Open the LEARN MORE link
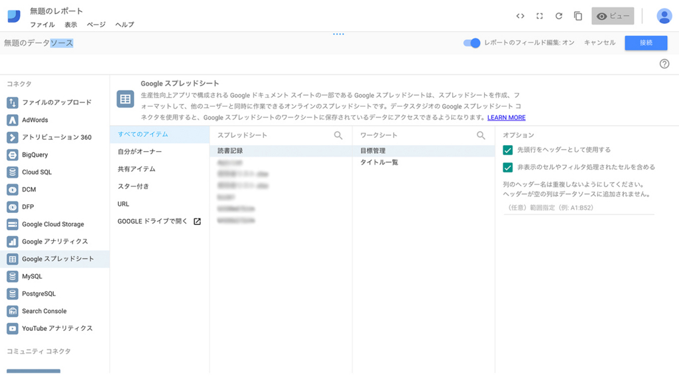Screen dimensions: 679x382 [507, 117]
